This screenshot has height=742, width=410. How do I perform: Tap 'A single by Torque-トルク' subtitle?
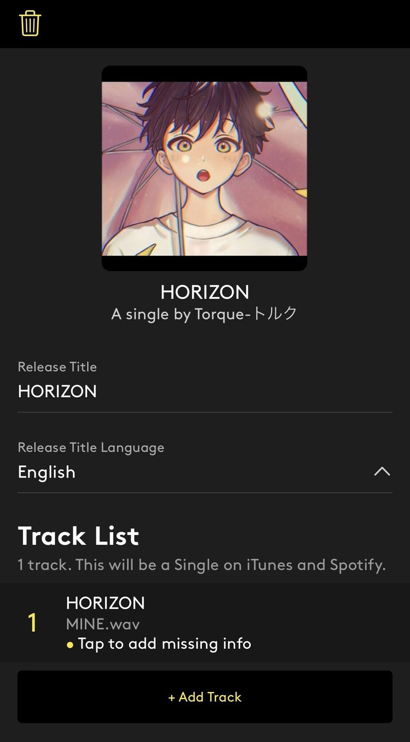(204, 314)
